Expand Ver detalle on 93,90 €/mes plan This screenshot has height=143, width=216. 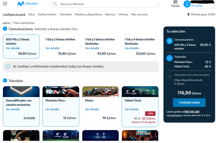pyautogui.click(x=93, y=48)
